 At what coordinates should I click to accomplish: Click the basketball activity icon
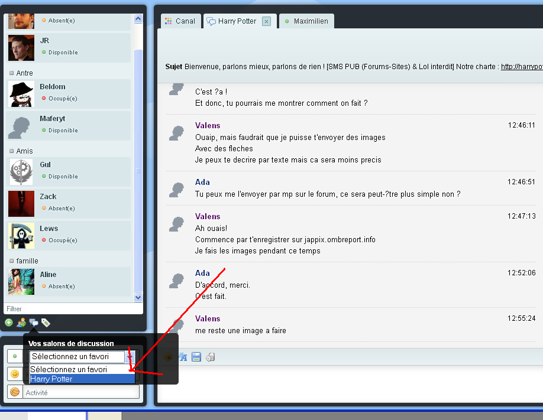coord(15,392)
